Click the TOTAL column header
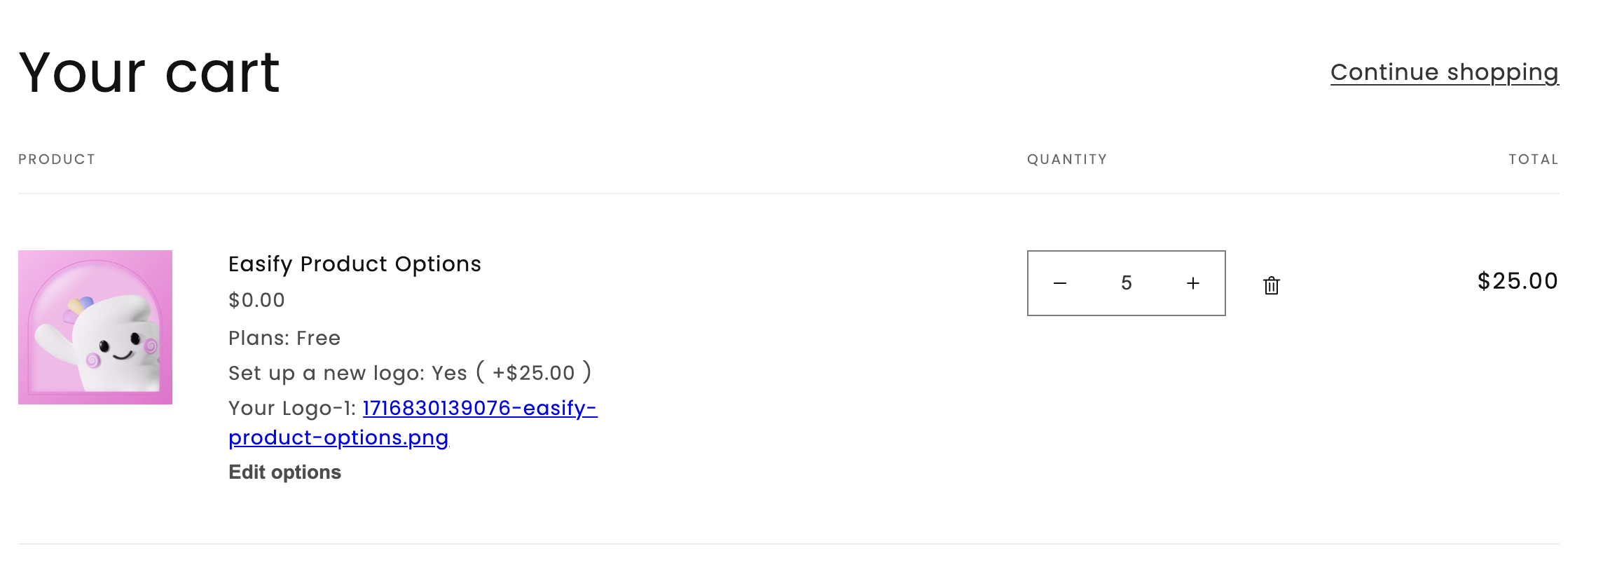This screenshot has height=586, width=1617. 1533,160
